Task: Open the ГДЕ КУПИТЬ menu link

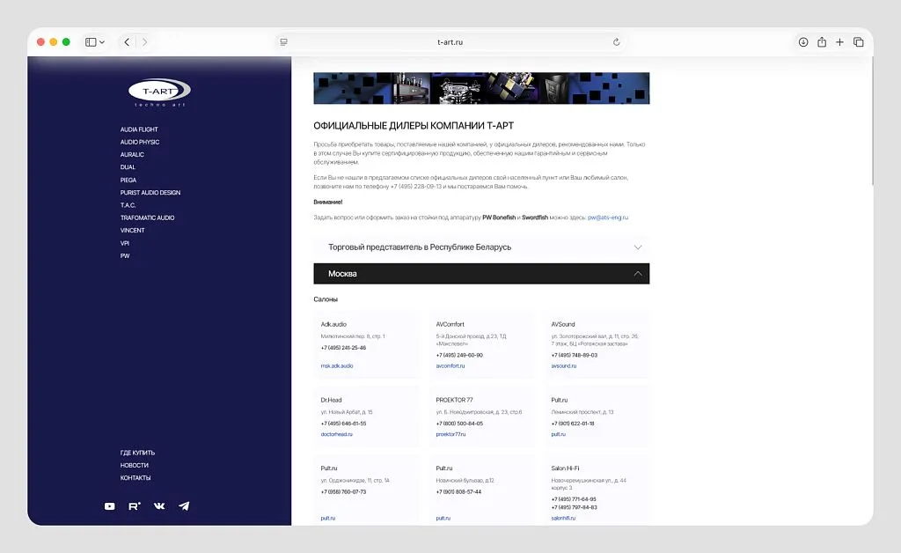Action: (137, 453)
